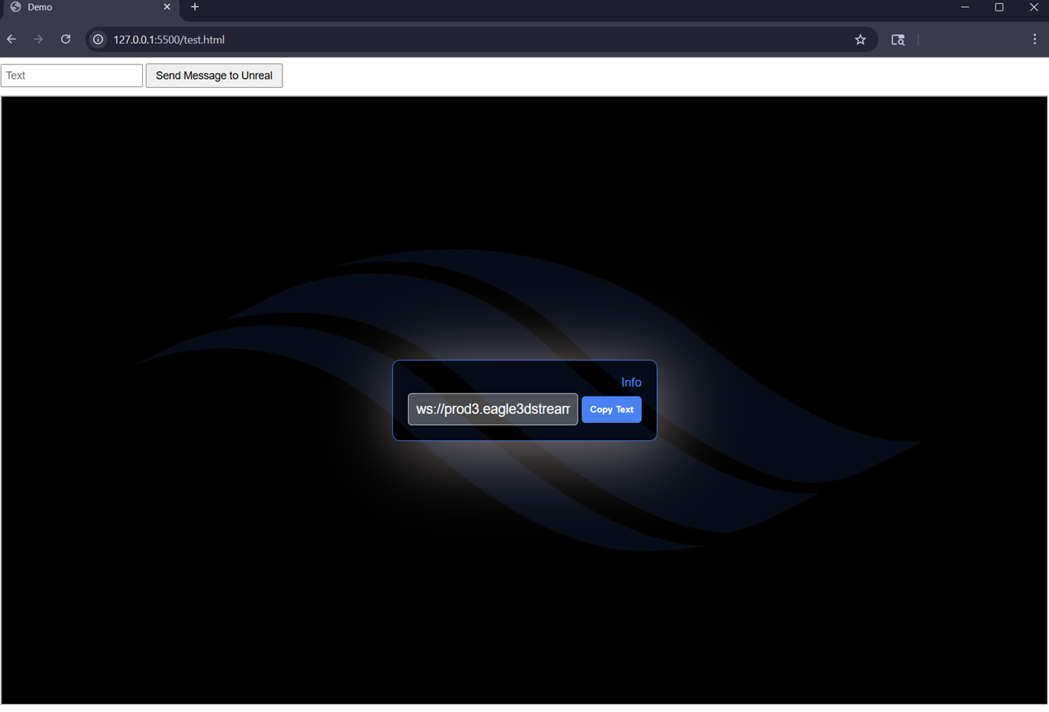The height and width of the screenshot is (712, 1049).
Task: Click the browser forward arrow
Action: [x=38, y=39]
